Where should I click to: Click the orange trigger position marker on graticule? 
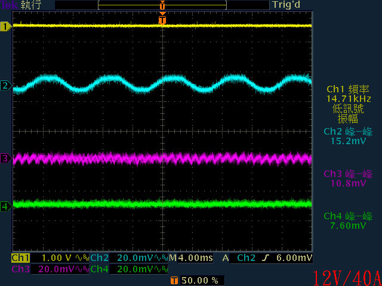(x=162, y=18)
